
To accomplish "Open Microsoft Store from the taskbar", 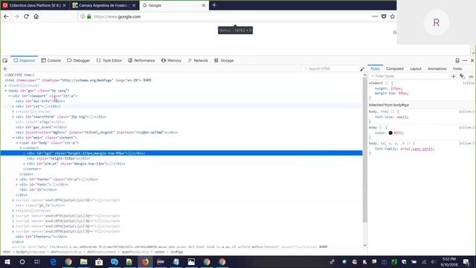I will (x=99, y=261).
